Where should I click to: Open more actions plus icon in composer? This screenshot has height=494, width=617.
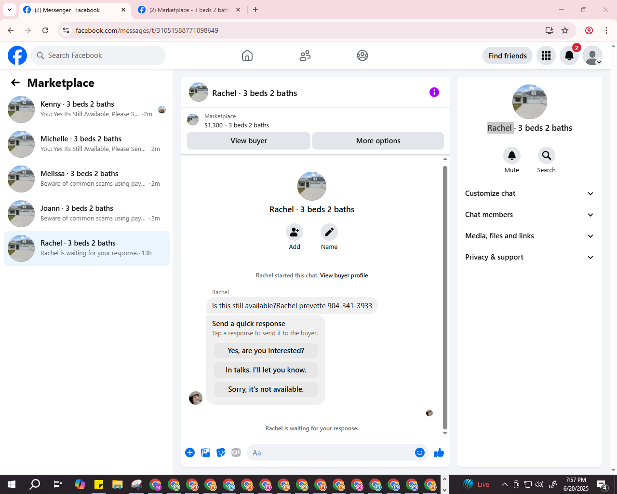190,453
